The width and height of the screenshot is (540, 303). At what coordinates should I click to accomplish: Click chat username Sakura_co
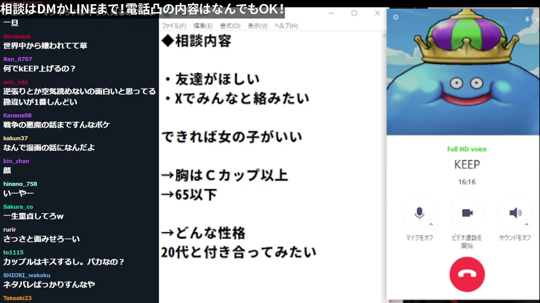pyautogui.click(x=18, y=207)
